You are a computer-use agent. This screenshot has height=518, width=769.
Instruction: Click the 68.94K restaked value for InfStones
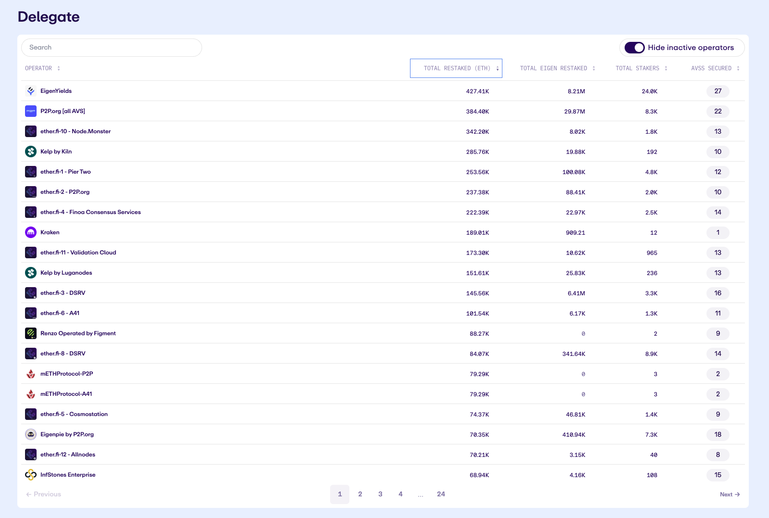coord(479,475)
